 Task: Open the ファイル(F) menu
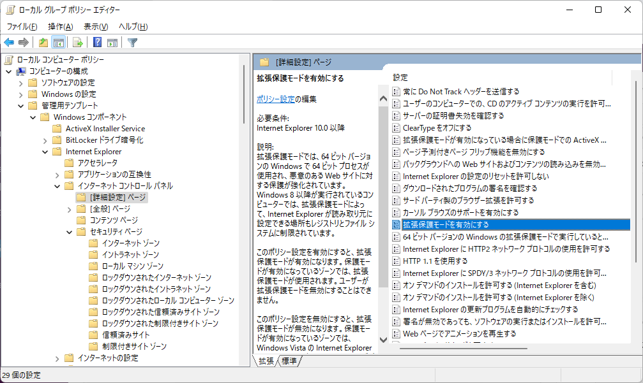point(22,27)
